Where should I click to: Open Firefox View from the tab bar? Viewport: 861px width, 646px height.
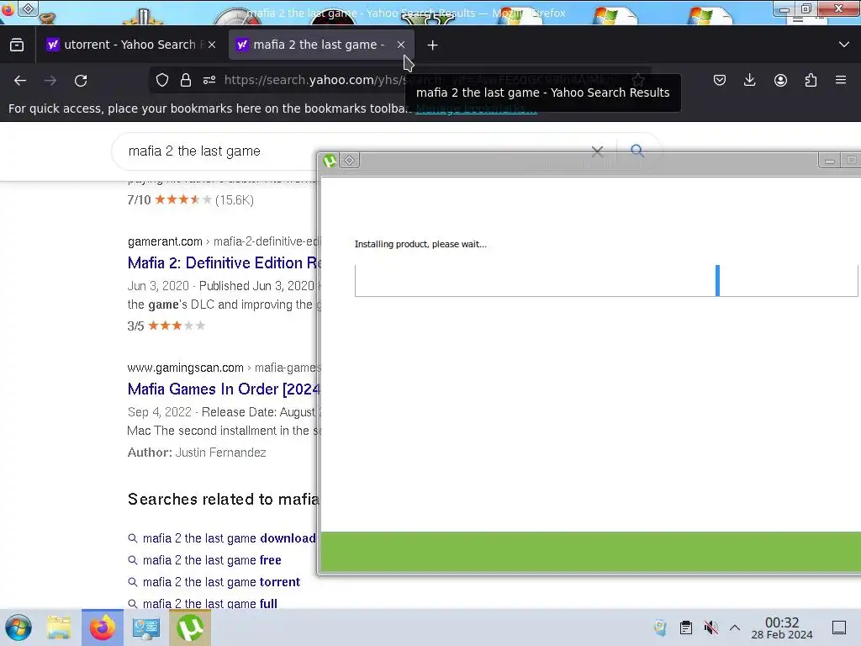pos(17,45)
